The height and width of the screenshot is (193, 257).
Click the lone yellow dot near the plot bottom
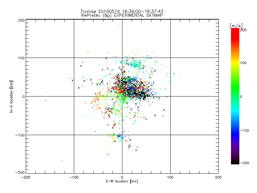point(144,165)
